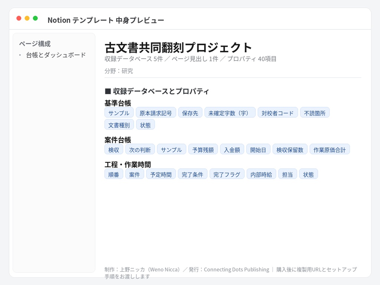
Task: Select the 完了フラグ property tag
Action: tap(227, 174)
